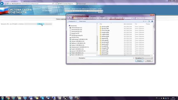Click the taskbar clock and date
Screen dimensions: 178x100
tap(173, 98)
